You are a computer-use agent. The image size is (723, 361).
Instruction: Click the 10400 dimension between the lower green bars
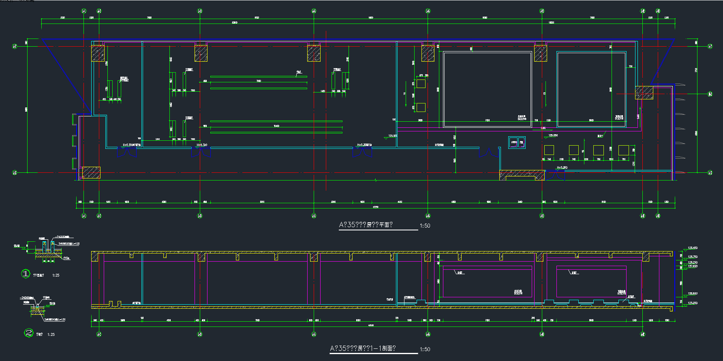(x=276, y=126)
